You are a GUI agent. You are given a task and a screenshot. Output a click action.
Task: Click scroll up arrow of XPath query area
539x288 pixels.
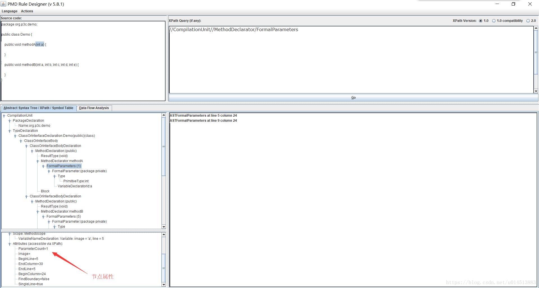pyautogui.click(x=536, y=28)
